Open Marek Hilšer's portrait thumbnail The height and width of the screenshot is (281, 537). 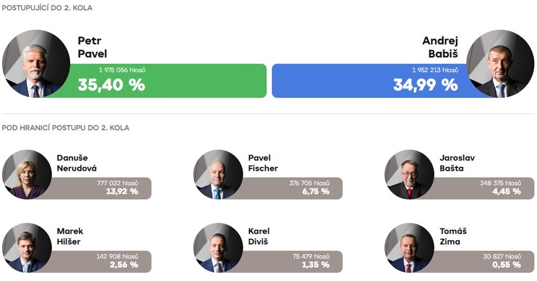point(27,248)
